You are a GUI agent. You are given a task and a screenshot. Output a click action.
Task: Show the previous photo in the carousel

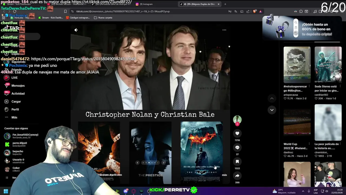click(138, 163)
